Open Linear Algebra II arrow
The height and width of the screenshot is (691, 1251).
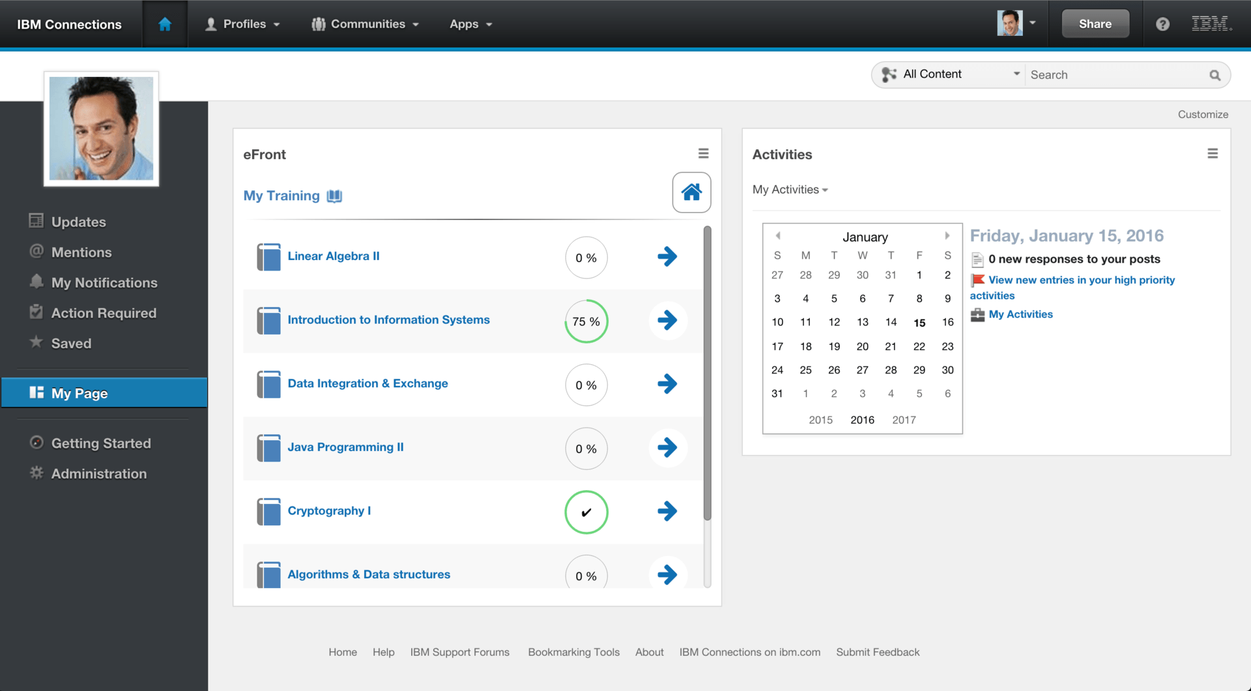coord(667,256)
